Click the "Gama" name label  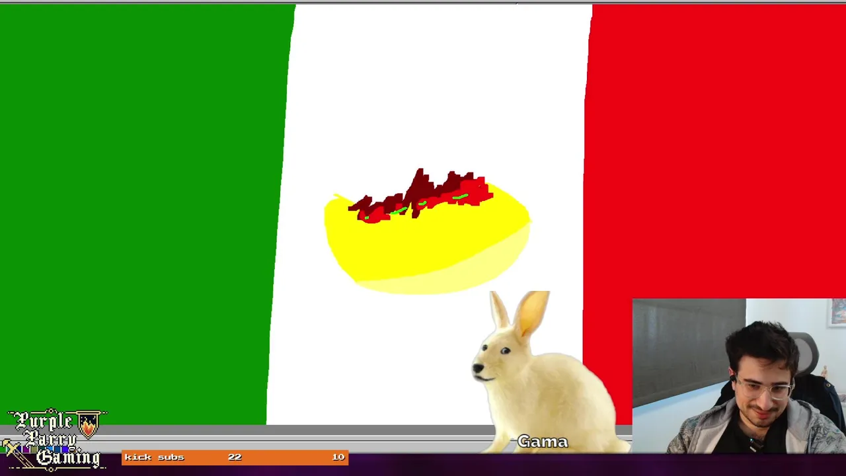click(x=543, y=442)
